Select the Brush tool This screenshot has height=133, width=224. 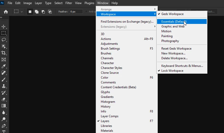[4, 80]
